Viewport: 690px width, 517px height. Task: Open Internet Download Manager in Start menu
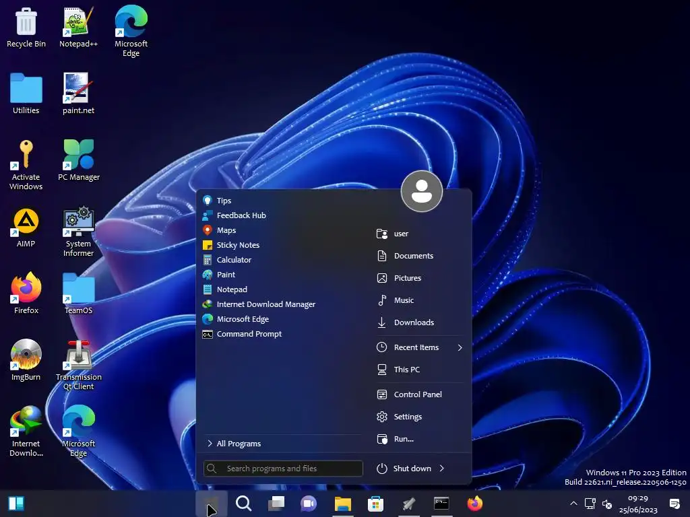pos(282,304)
